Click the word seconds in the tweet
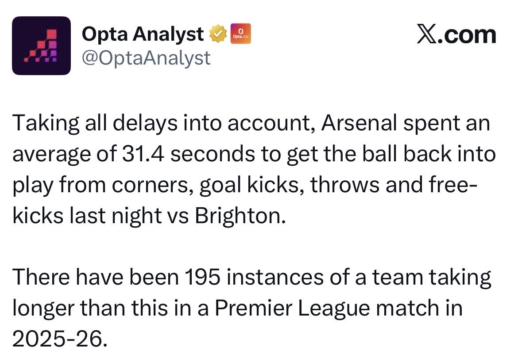The width and height of the screenshot is (522, 354). point(213,154)
